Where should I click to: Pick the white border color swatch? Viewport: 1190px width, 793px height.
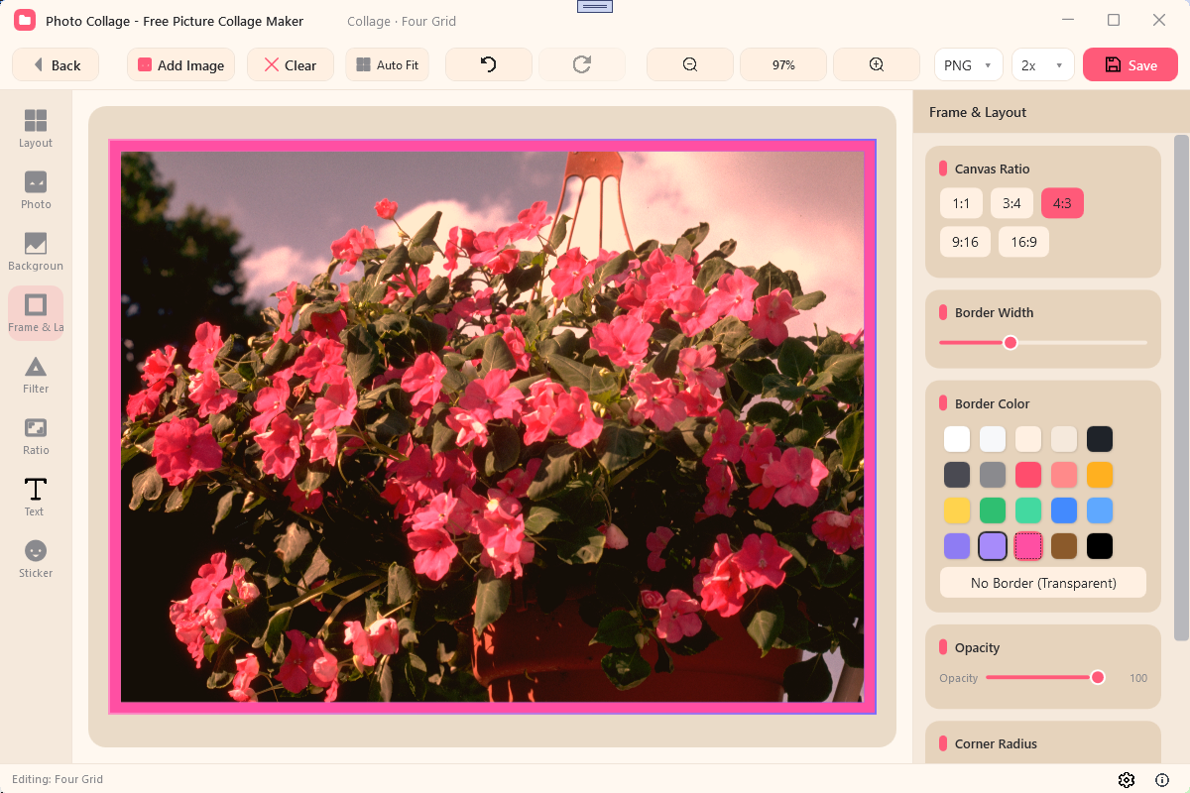[957, 439]
